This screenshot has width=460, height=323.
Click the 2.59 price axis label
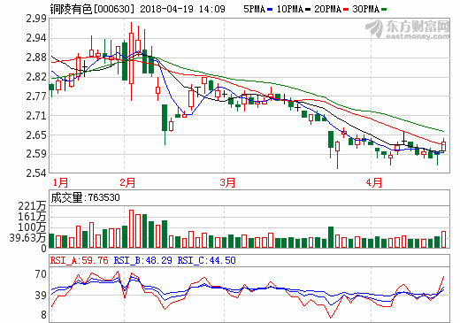pyautogui.click(x=36, y=154)
